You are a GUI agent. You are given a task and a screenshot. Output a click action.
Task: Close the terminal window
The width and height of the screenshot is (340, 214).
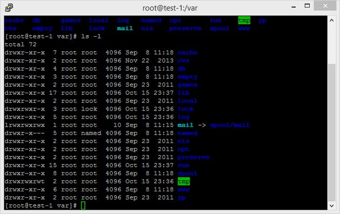click(325, 5)
